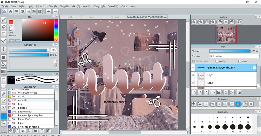Switch to the 5edab1fab2d5b634b077bb6fc5578998.jpg tab
The width and height of the screenshot is (261, 136).
click(x=147, y=17)
